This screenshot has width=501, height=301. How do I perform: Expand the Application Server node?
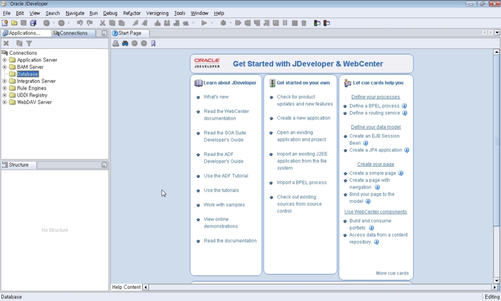point(4,60)
